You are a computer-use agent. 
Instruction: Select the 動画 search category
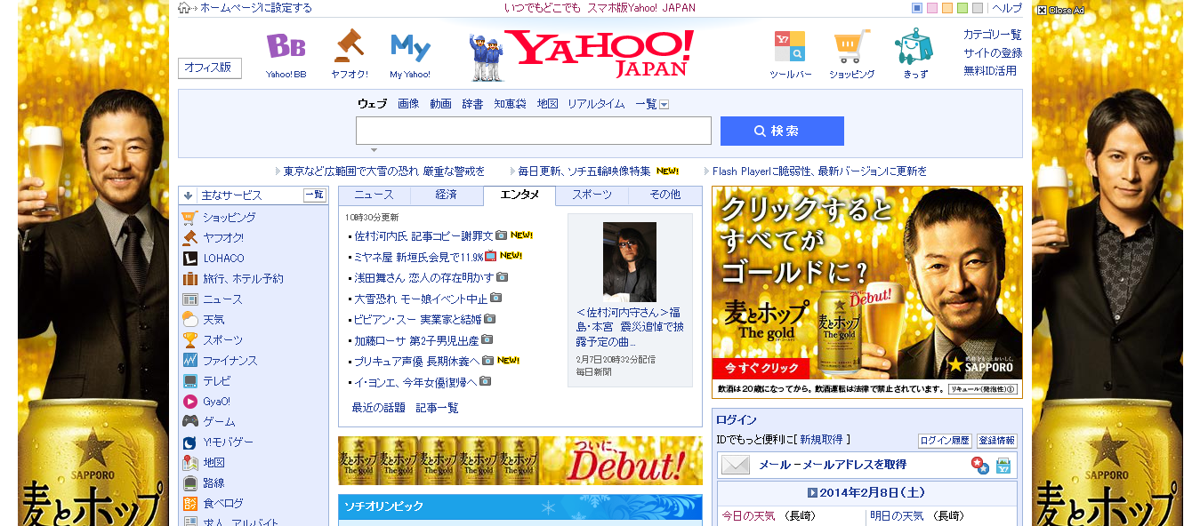tap(440, 104)
